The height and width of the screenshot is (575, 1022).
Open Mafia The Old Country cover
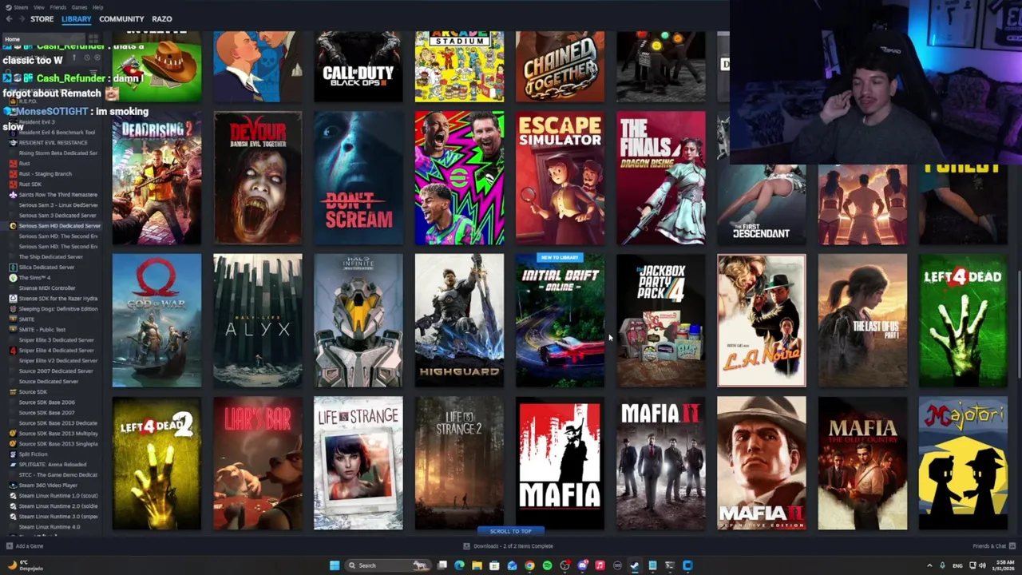[862, 463]
